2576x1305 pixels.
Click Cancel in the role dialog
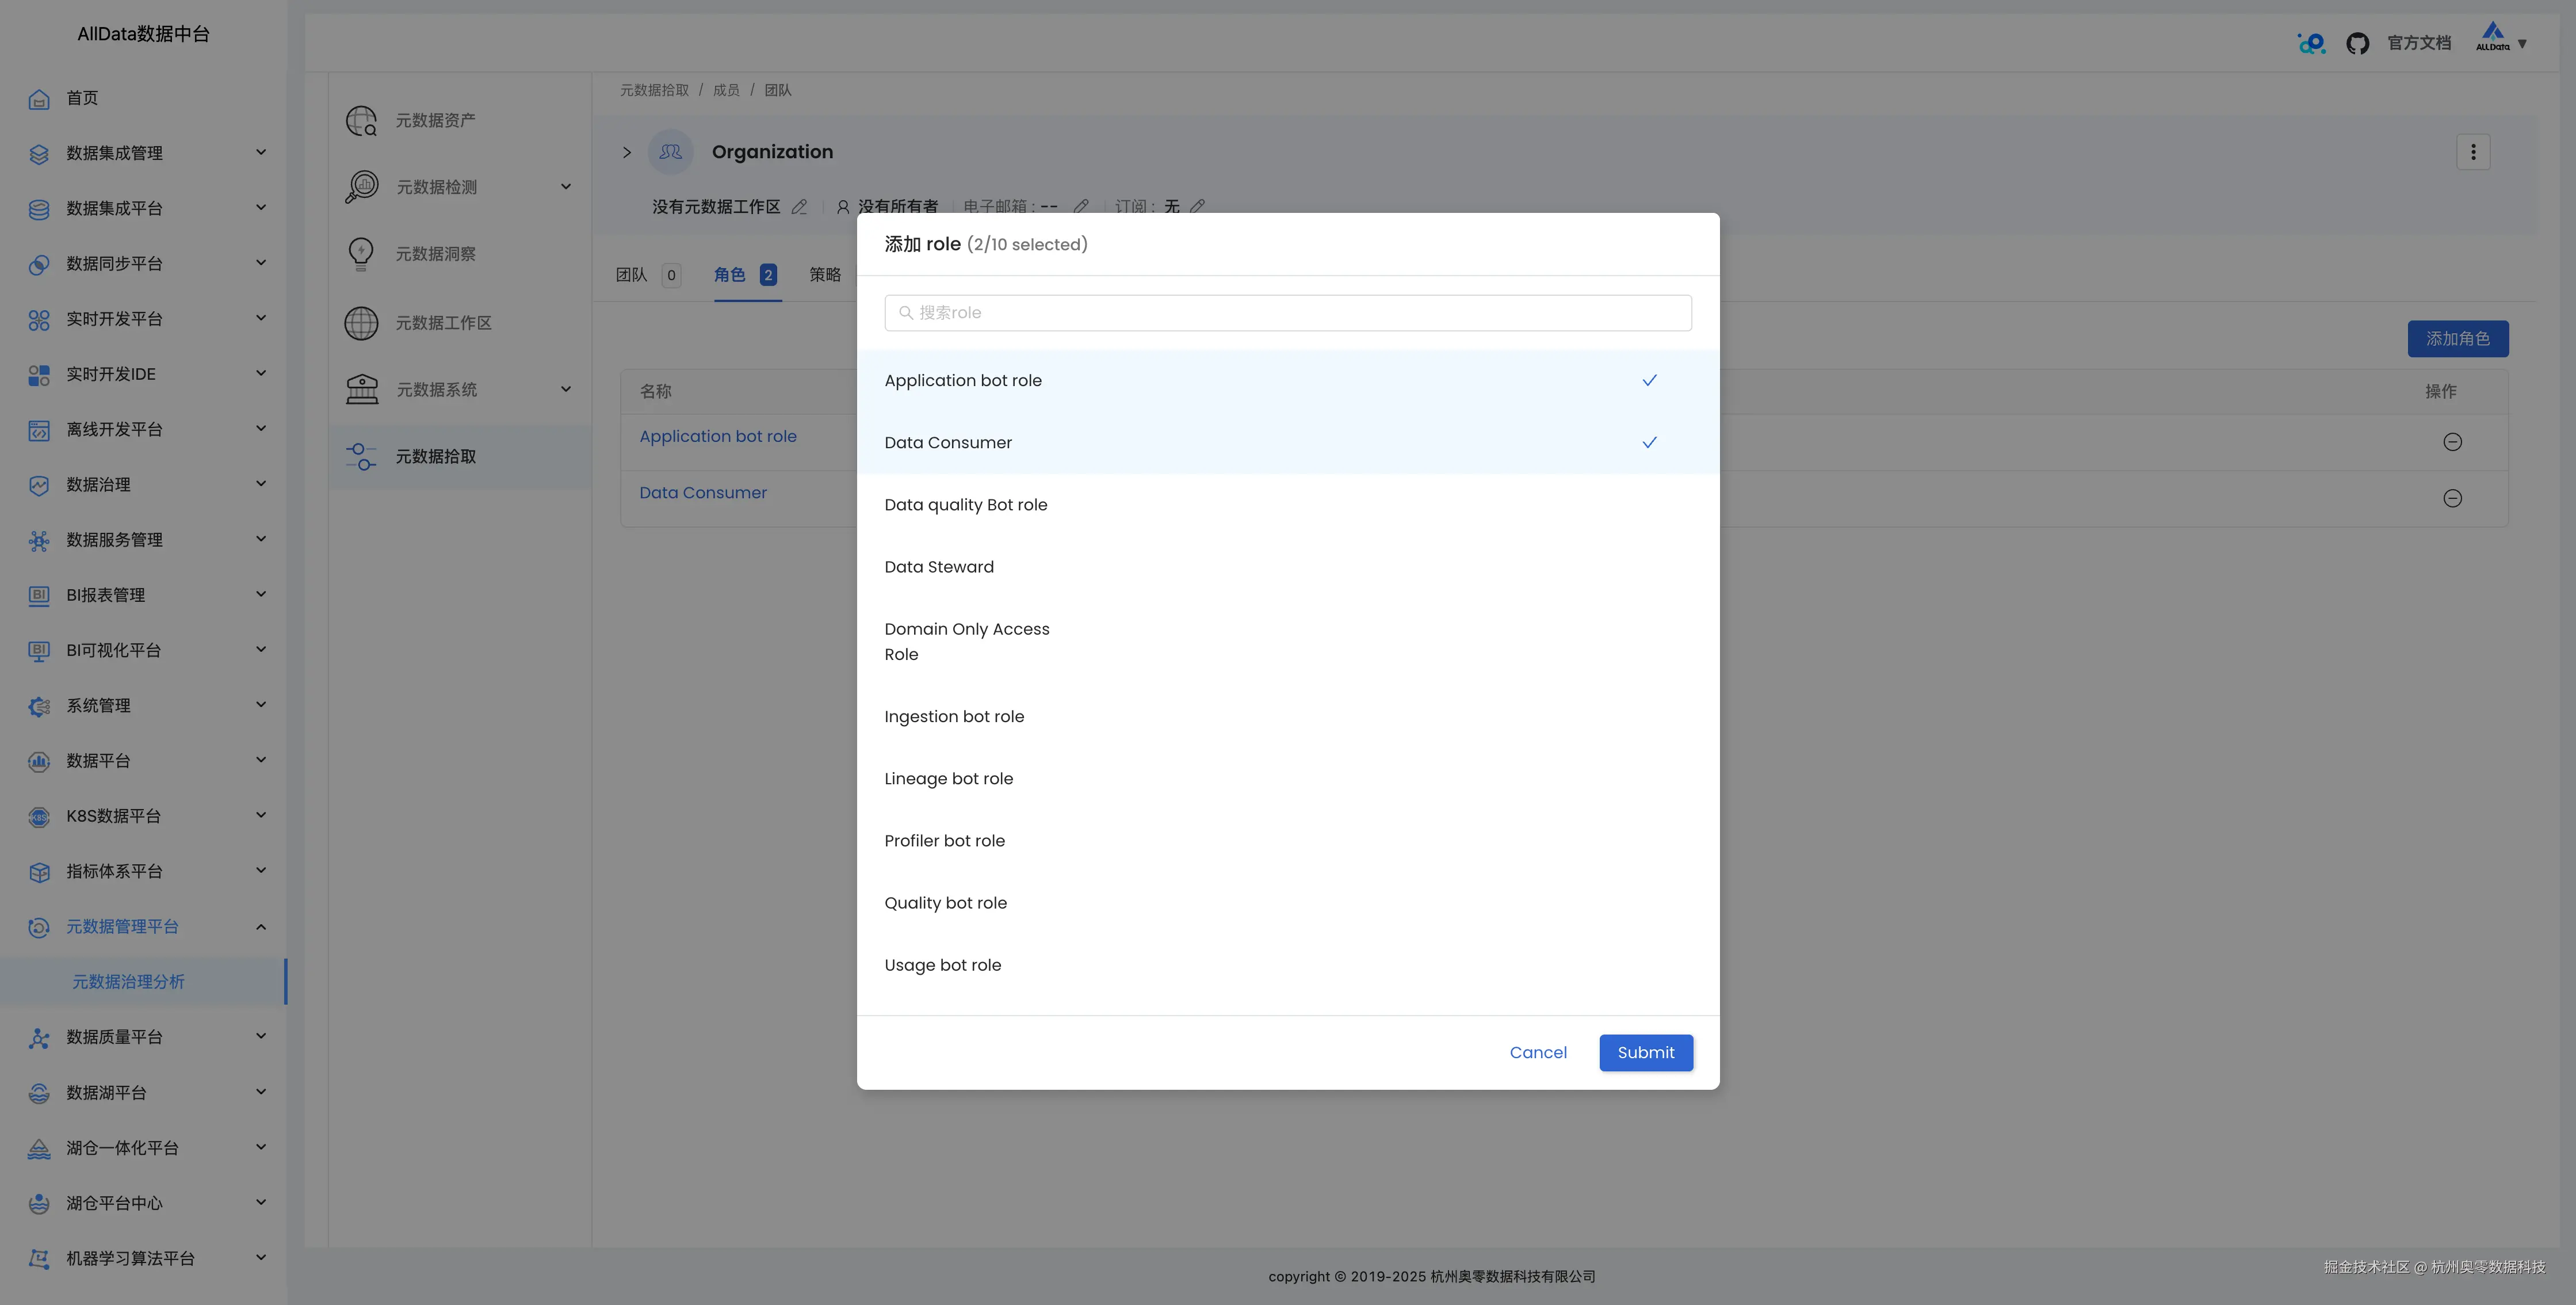coord(1538,1052)
